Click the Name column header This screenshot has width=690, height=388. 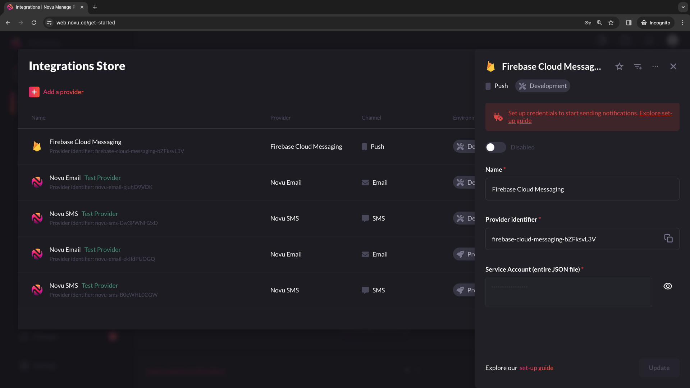click(38, 118)
